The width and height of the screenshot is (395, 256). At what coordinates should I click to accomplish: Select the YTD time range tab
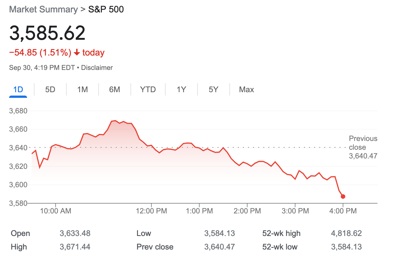(148, 90)
